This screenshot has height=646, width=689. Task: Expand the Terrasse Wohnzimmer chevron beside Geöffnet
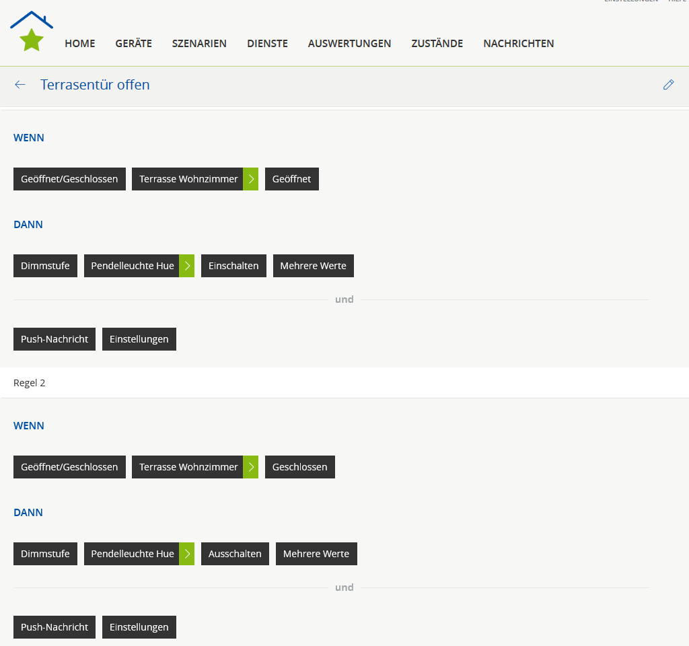(x=251, y=179)
